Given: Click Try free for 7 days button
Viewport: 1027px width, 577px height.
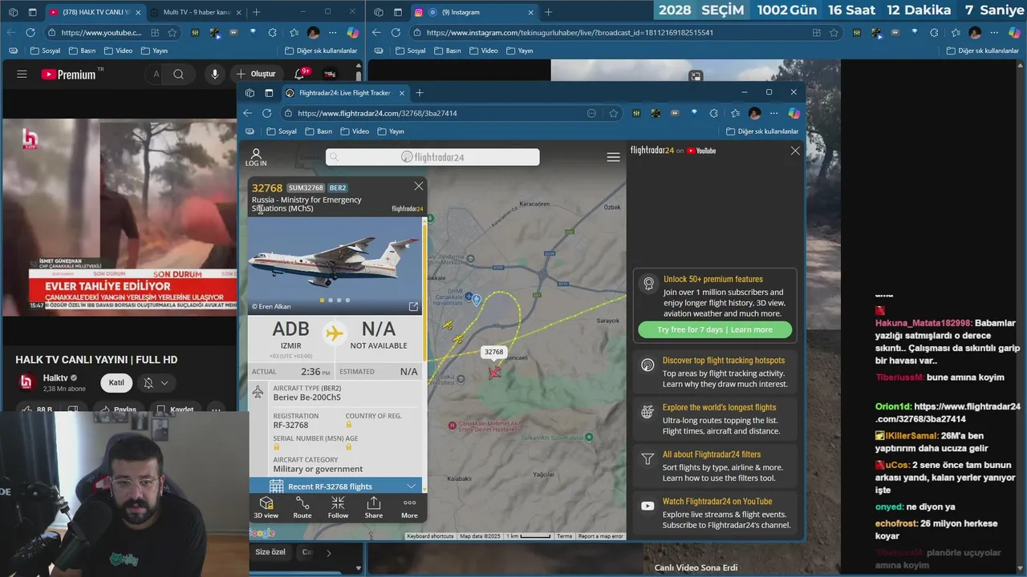Looking at the screenshot, I should [715, 329].
